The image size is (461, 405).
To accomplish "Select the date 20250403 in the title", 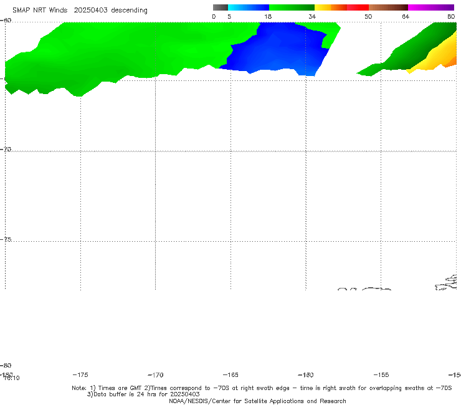I will click(90, 11).
